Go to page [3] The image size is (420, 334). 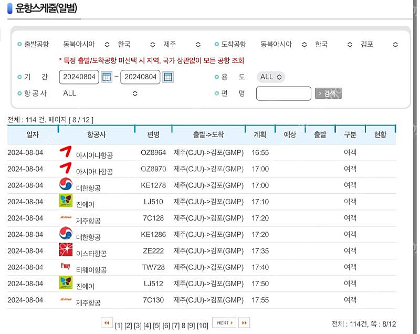tap(138, 326)
